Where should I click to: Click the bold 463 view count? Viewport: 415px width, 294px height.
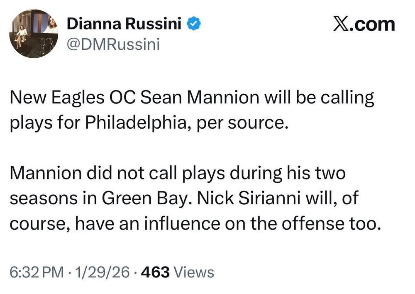155,272
